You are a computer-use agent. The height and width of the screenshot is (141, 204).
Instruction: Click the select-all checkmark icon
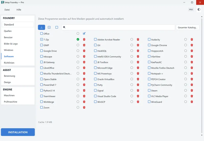point(49,27)
